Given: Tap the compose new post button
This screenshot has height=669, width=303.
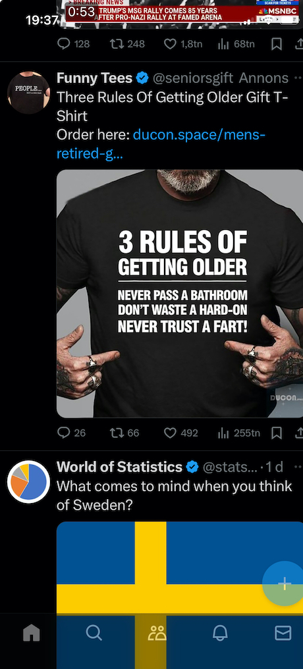Looking at the screenshot, I should (x=284, y=583).
